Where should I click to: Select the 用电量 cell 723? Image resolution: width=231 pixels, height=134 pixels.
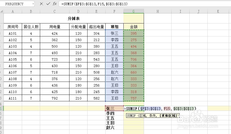(x=55, y=59)
